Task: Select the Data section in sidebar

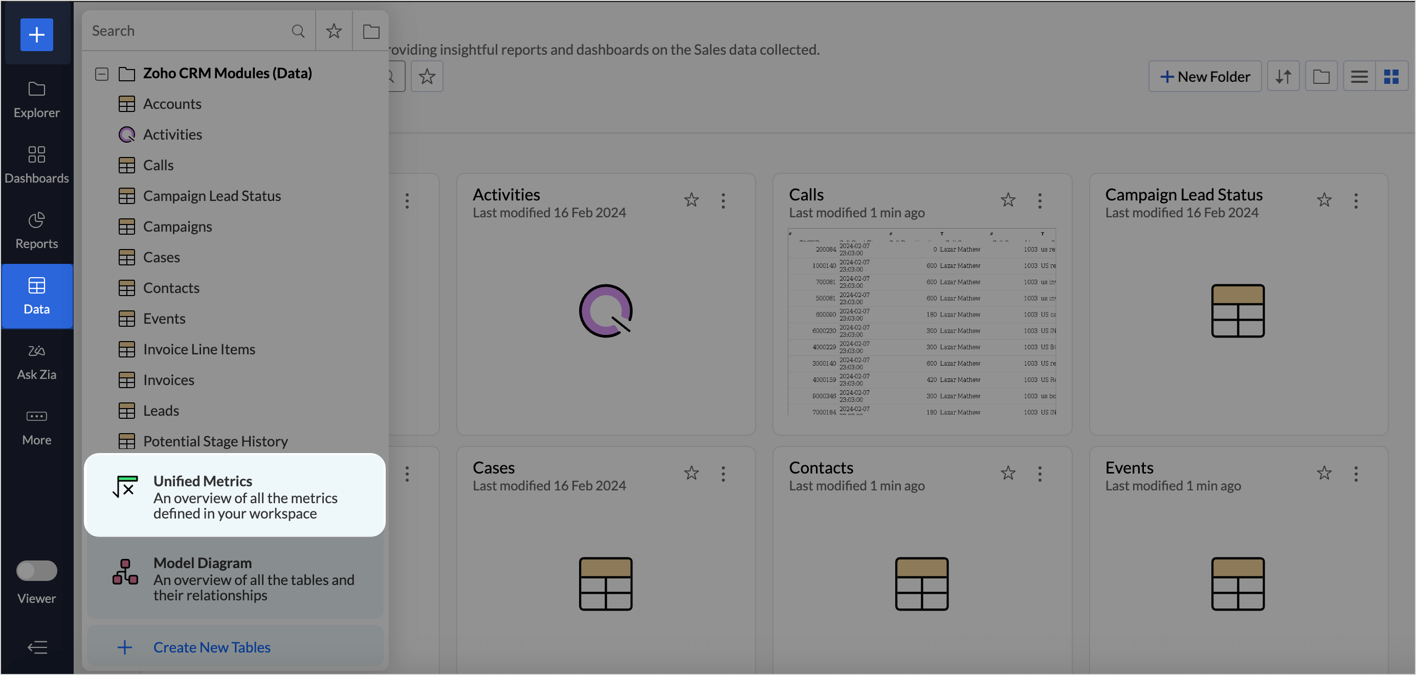Action: (x=36, y=296)
